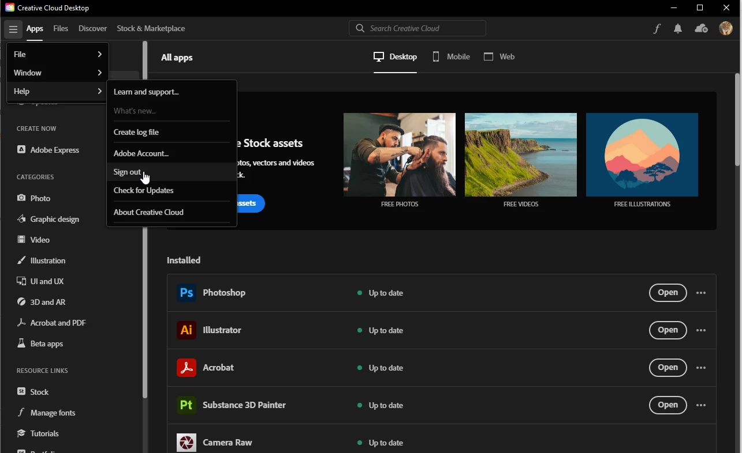Click the Illustrator app icon
The height and width of the screenshot is (453, 742).
(187, 330)
